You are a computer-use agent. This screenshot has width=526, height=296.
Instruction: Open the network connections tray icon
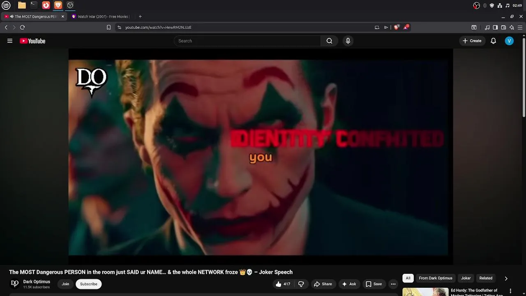[x=500, y=5]
